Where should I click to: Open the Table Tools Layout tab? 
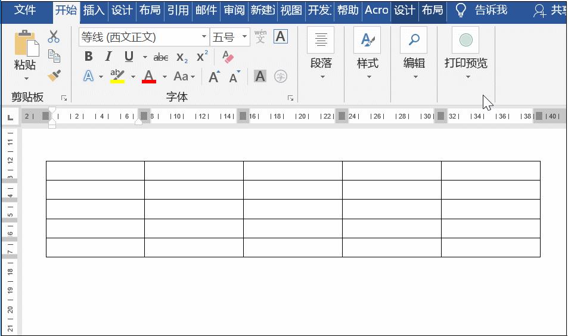click(x=433, y=10)
